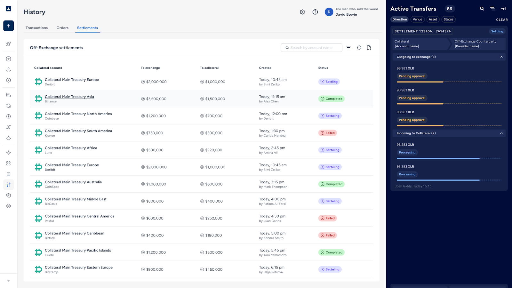
Task: Toggle the Venue filter chip
Action: [x=417, y=20]
